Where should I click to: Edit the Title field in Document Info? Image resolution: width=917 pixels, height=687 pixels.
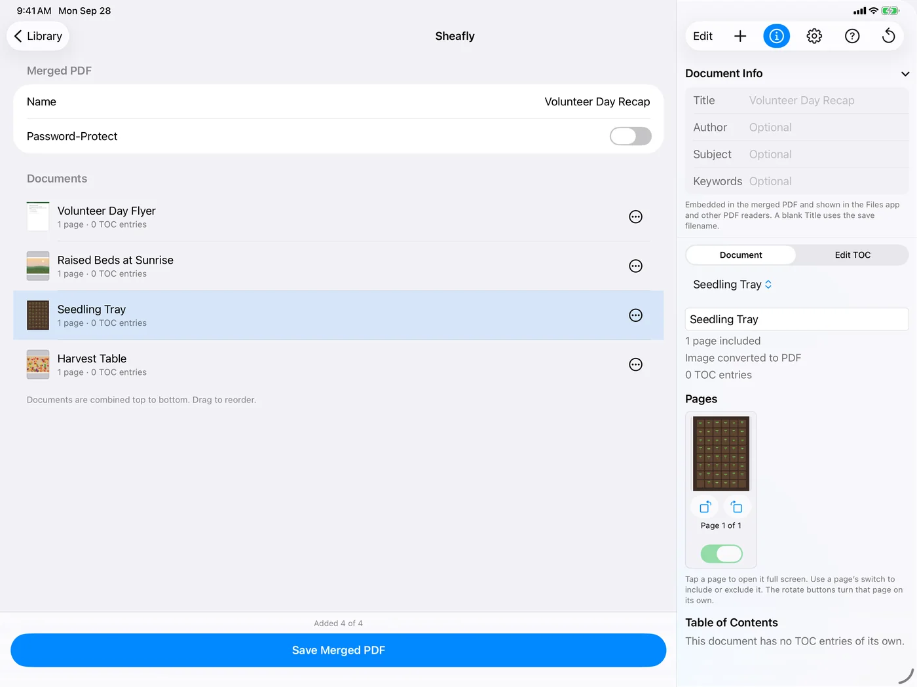(x=797, y=101)
